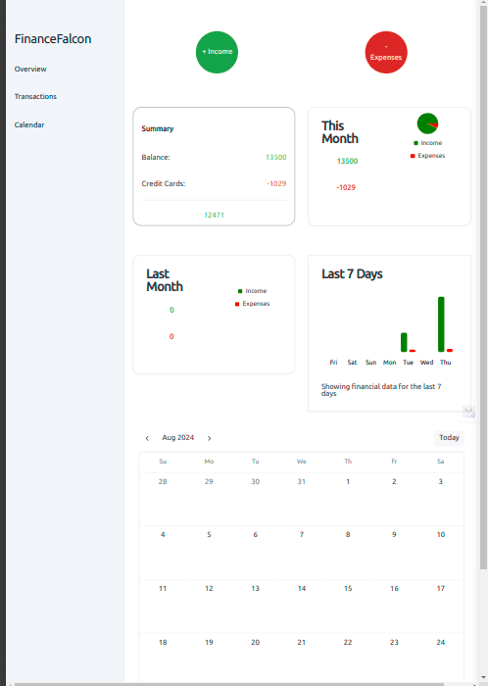
Task: Select previous-month day 28
Action: (163, 481)
